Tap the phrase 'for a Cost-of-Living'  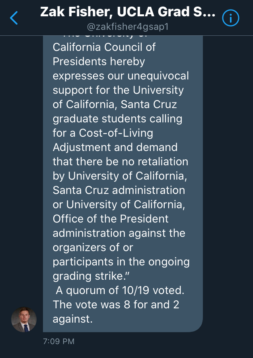pyautogui.click(x=103, y=133)
